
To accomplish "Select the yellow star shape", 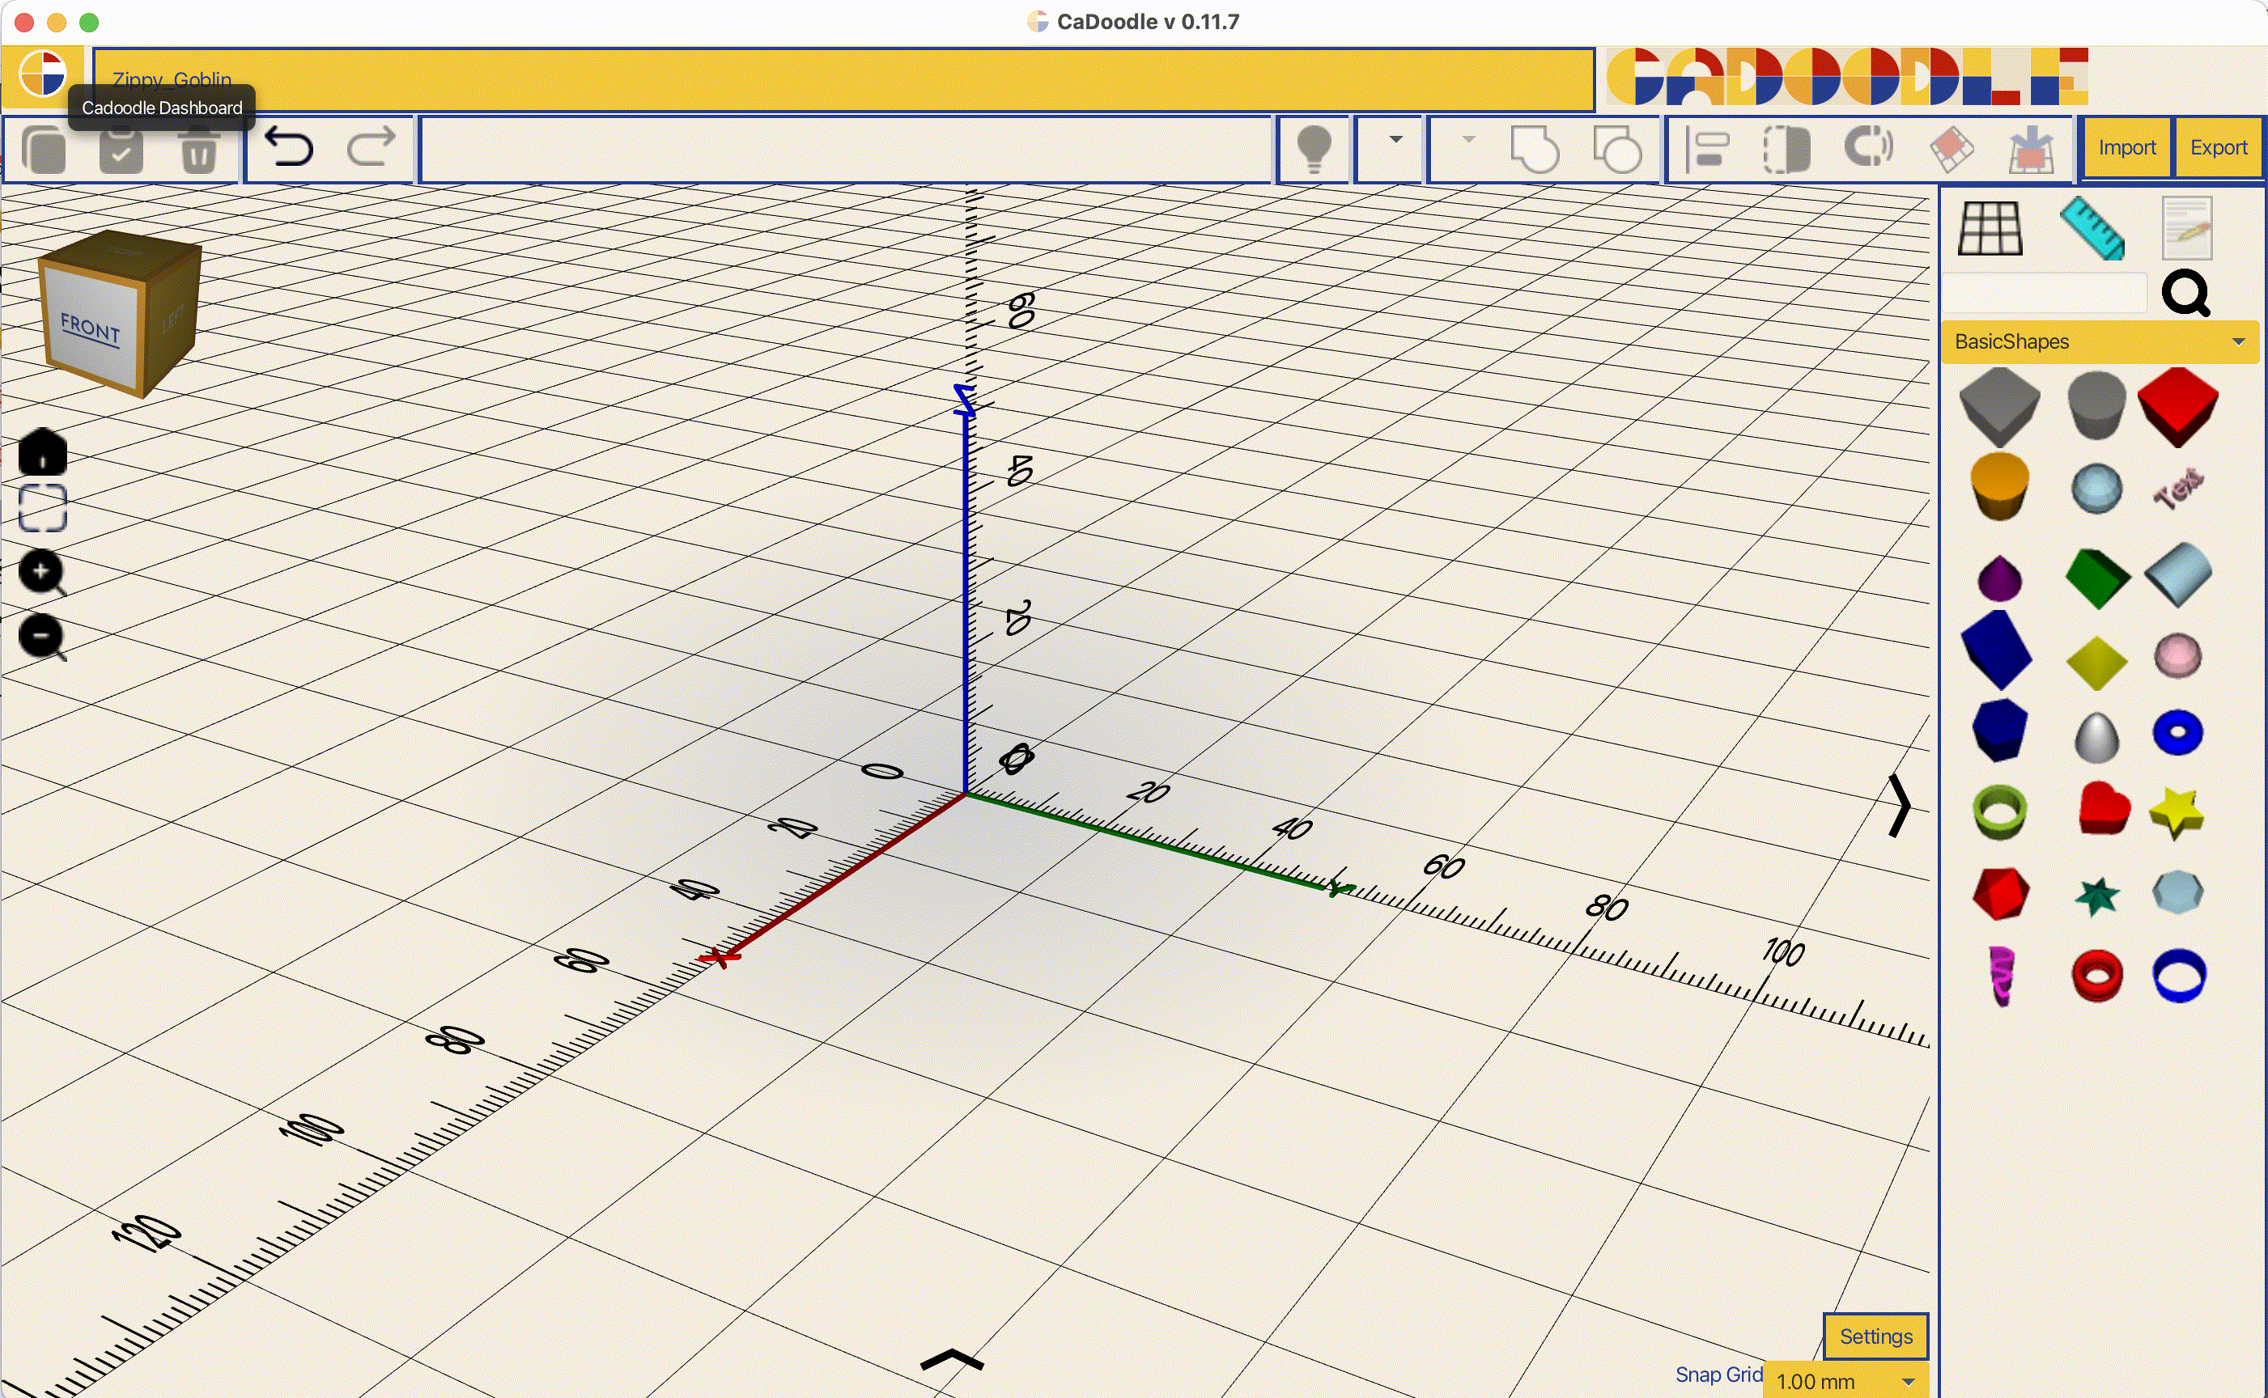I will click(x=2177, y=814).
